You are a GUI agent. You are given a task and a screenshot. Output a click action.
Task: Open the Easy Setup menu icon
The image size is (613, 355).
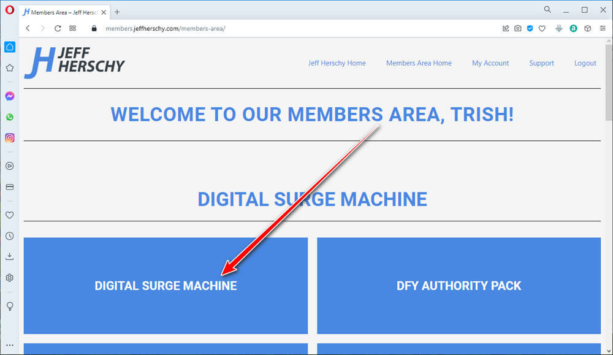[603, 28]
